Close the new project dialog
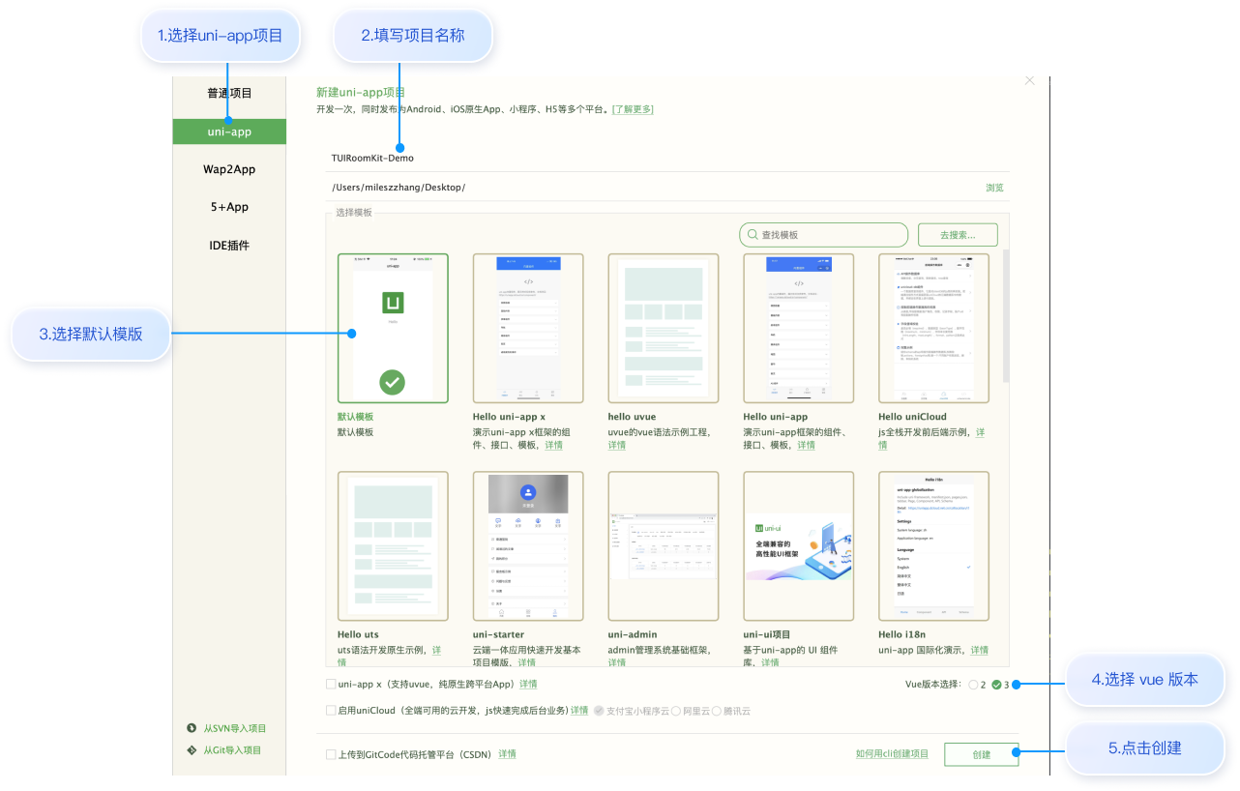This screenshot has height=791, width=1240. point(1029,81)
